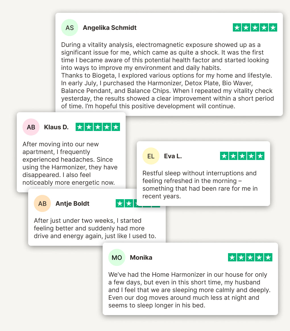
Task: Click the reviewer name Monika
Action: tap(141, 257)
